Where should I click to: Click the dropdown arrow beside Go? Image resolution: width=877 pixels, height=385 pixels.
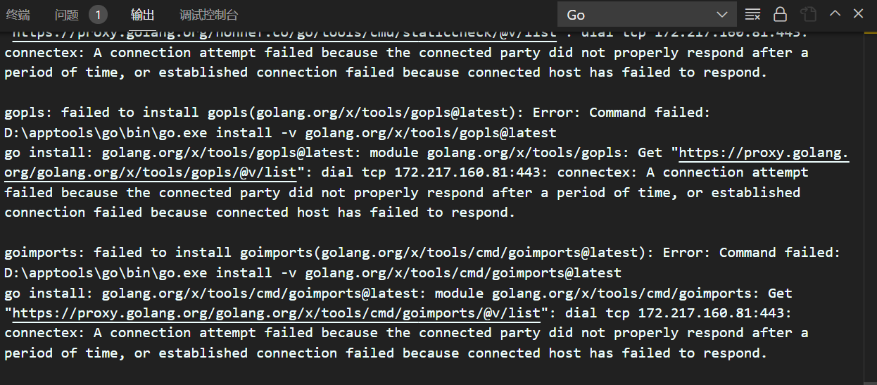click(722, 15)
